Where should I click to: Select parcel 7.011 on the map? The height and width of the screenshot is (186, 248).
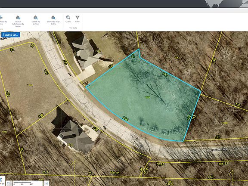(x=30, y=85)
